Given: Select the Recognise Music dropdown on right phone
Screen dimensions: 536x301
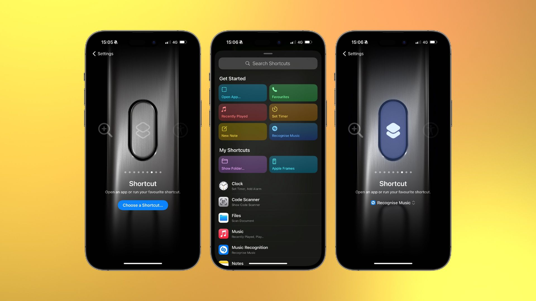Looking at the screenshot, I should tap(393, 203).
